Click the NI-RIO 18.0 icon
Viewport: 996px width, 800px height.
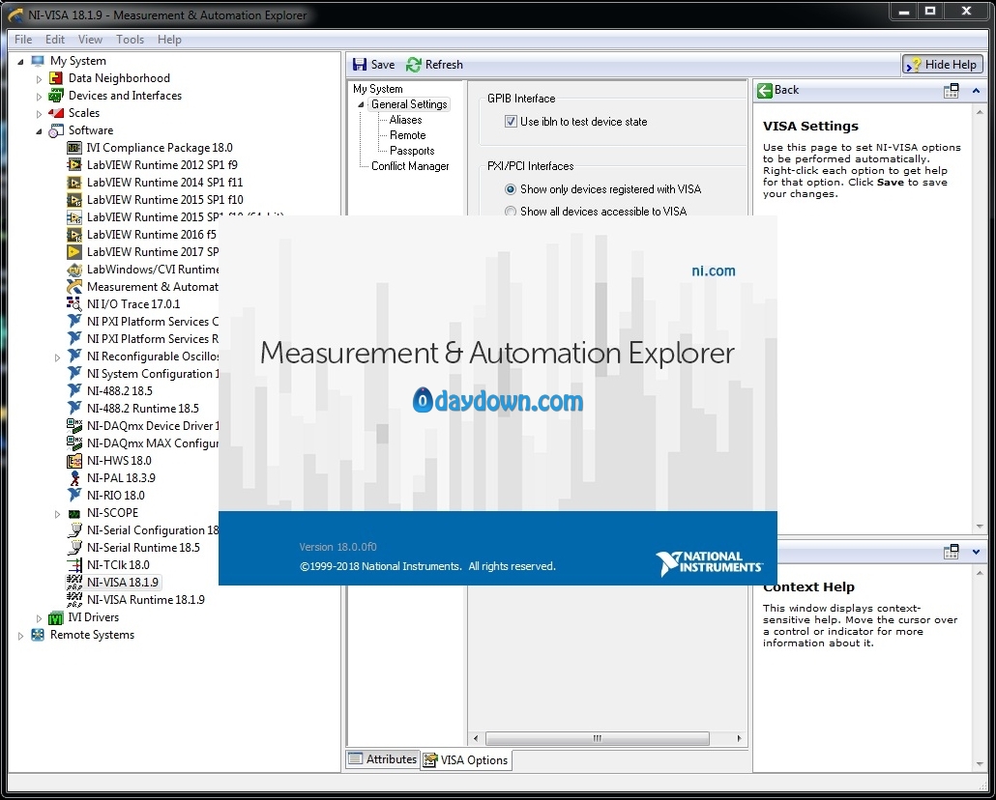74,496
